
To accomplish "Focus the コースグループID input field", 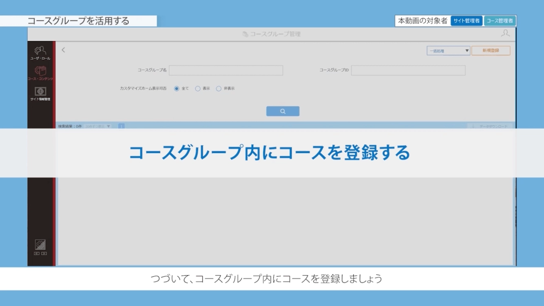I will (x=408, y=71).
